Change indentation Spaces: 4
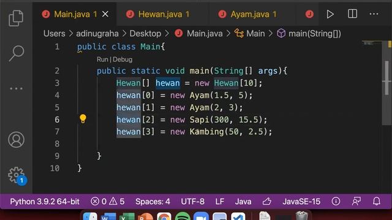This screenshot has width=392, height=220. coord(153,202)
